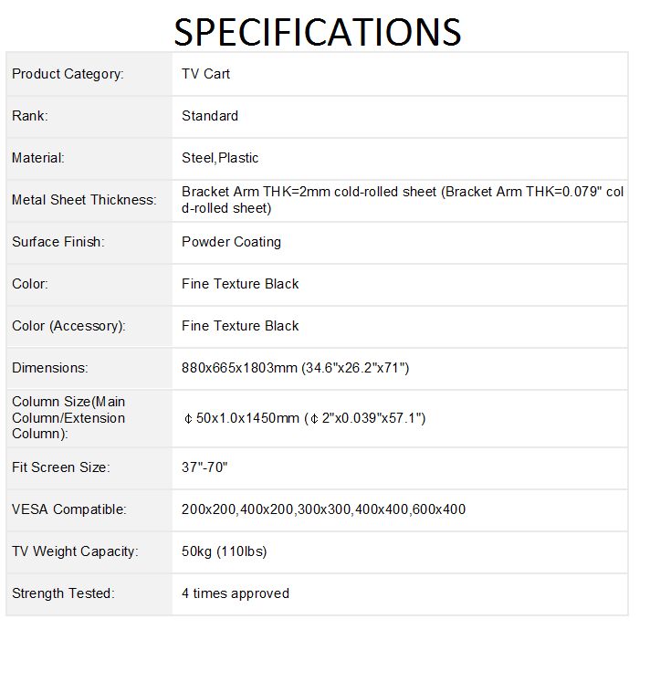Image resolution: width=650 pixels, height=682 pixels.
Task: Select the Powder Coating value
Action: [231, 242]
